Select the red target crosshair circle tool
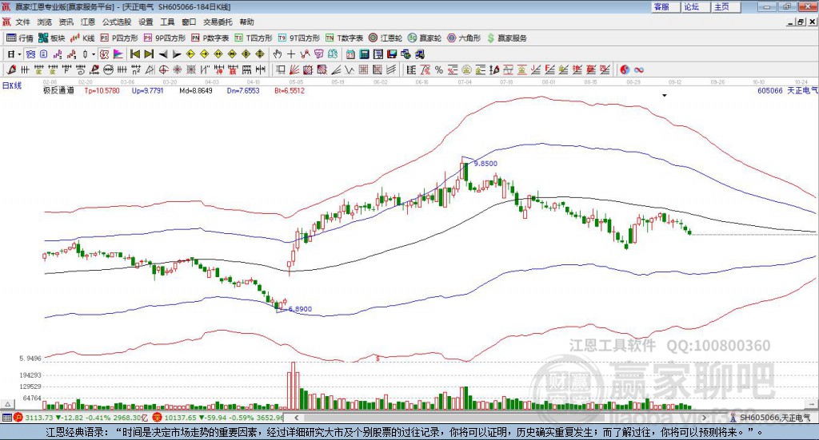The height and width of the screenshot is (440, 819). (163, 69)
